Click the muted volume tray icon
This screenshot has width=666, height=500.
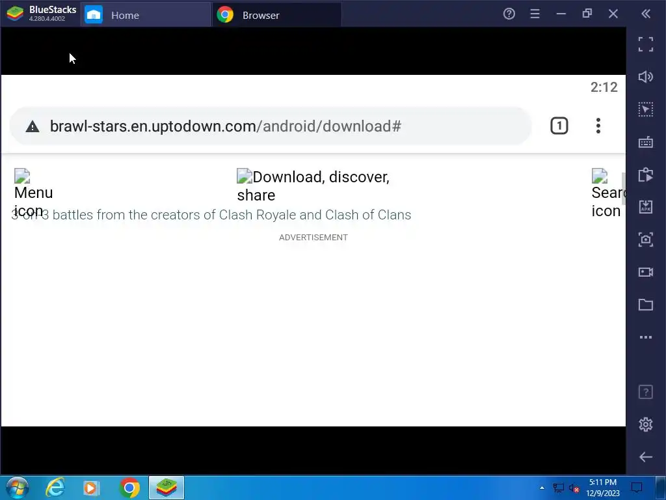(x=574, y=488)
